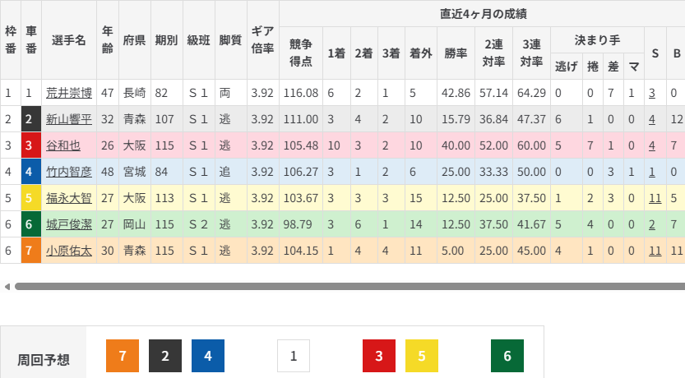Image resolution: width=685 pixels, height=378 pixels.
Task: Select white number 1 badge in 周回予想
Action: (294, 356)
